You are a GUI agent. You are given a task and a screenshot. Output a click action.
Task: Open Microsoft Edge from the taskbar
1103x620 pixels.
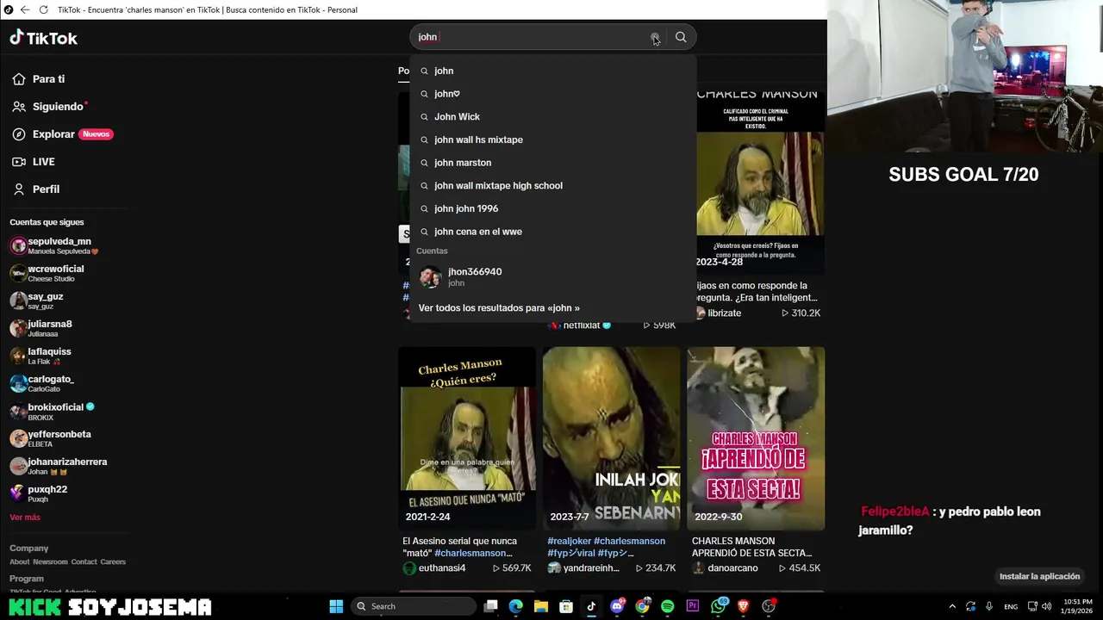(x=515, y=606)
